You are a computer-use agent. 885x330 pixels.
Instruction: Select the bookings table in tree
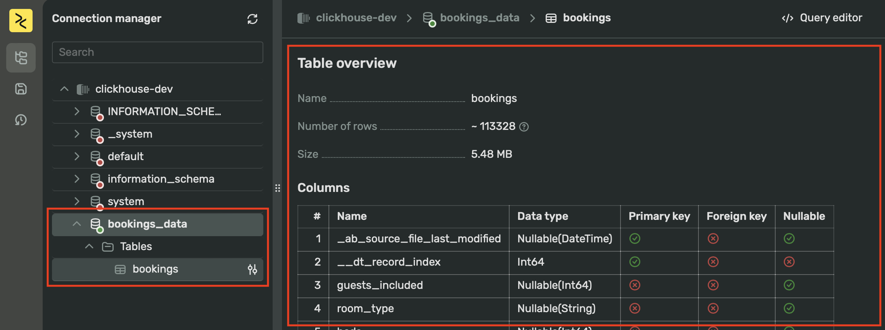tap(157, 269)
